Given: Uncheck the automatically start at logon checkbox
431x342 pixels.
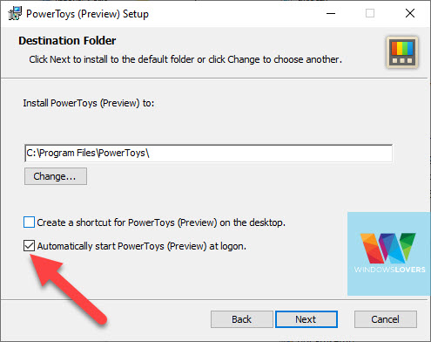Looking at the screenshot, I should pyautogui.click(x=29, y=246).
